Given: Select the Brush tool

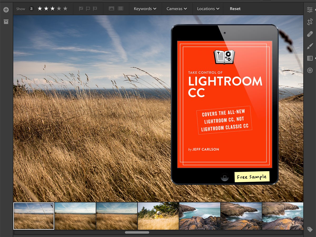Looking at the screenshot, I should (x=310, y=46).
